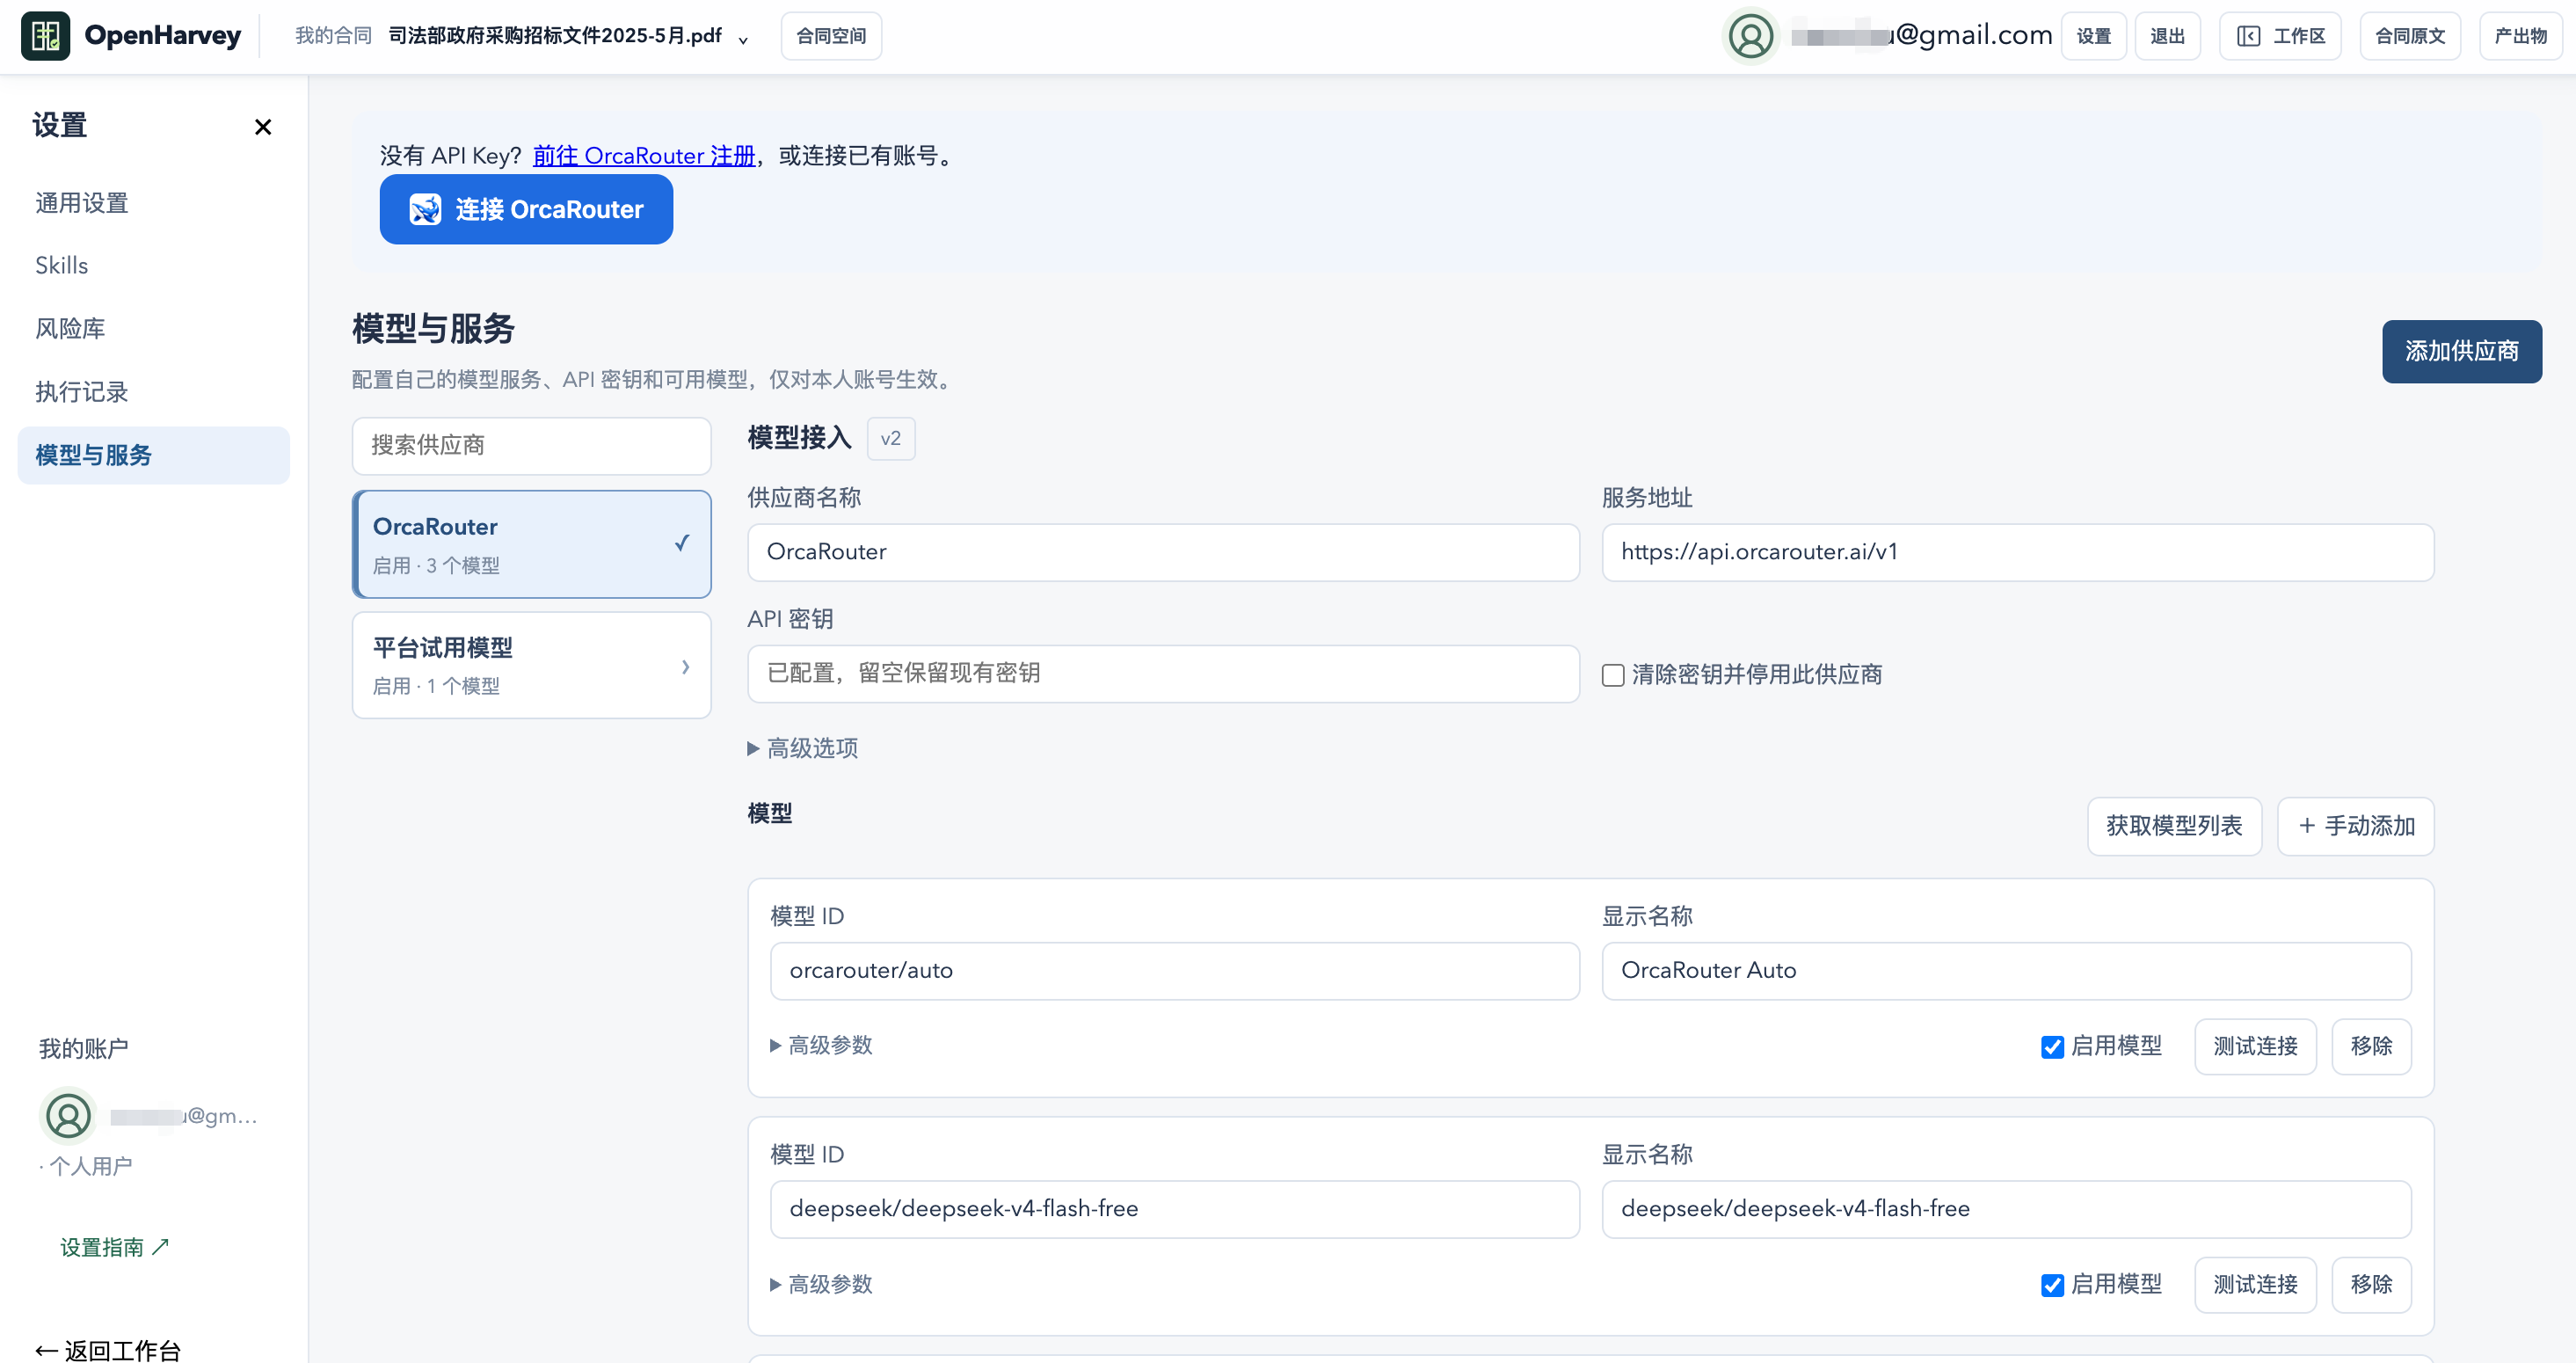The width and height of the screenshot is (2576, 1363).
Task: Open 产出物 panel
Action: [2520, 36]
